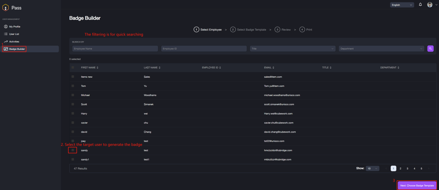
Task: Go to next page arrow in pagination
Action: [429, 168]
